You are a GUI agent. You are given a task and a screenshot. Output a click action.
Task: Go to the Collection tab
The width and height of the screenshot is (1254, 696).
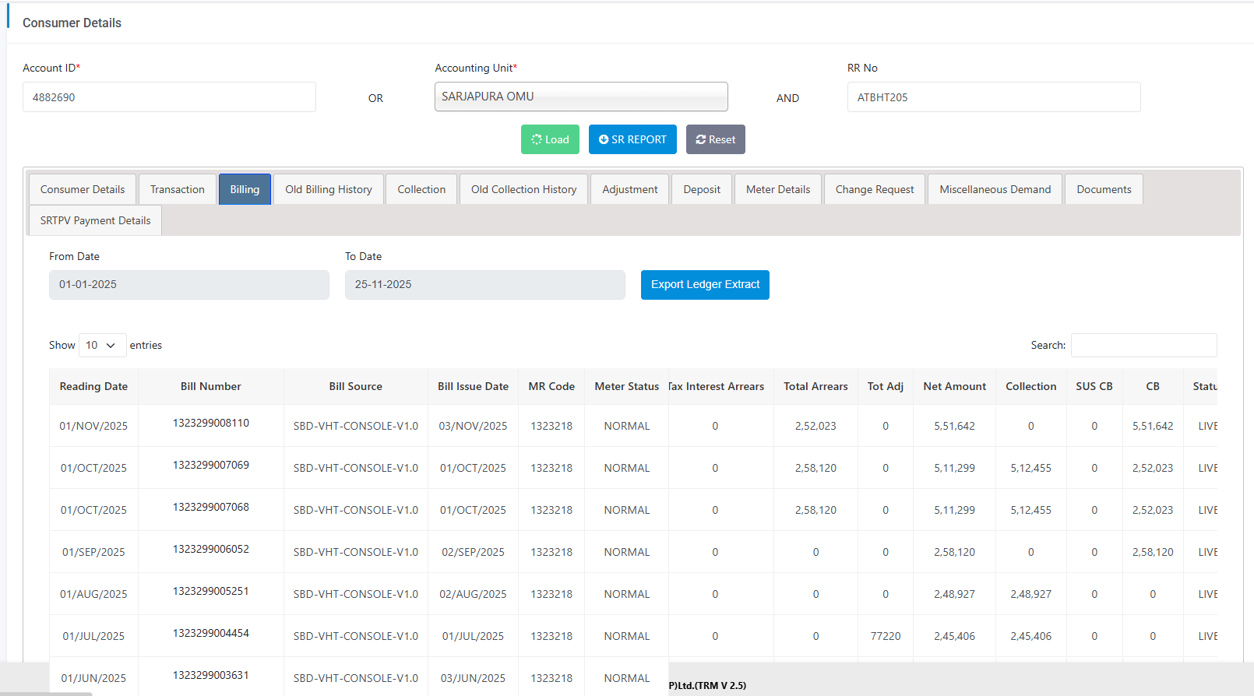point(421,189)
